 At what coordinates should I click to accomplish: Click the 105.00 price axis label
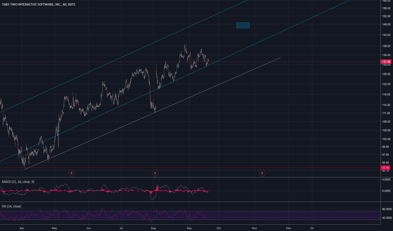point(386,130)
